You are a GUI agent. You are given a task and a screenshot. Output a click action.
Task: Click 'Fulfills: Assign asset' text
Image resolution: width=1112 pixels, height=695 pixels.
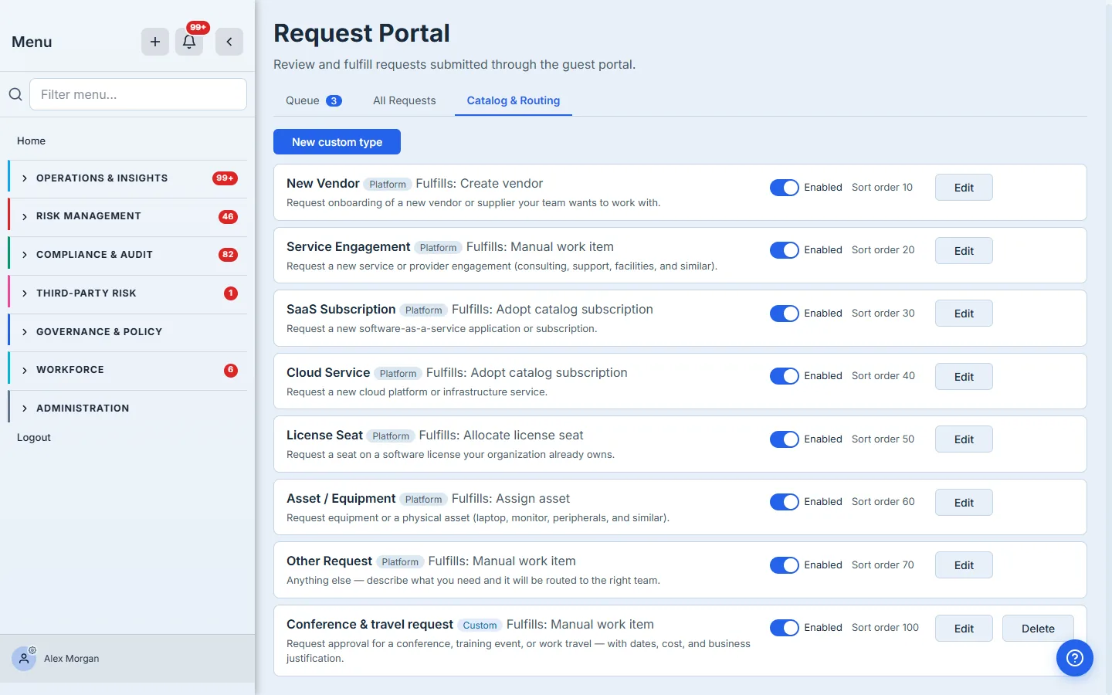(x=511, y=499)
